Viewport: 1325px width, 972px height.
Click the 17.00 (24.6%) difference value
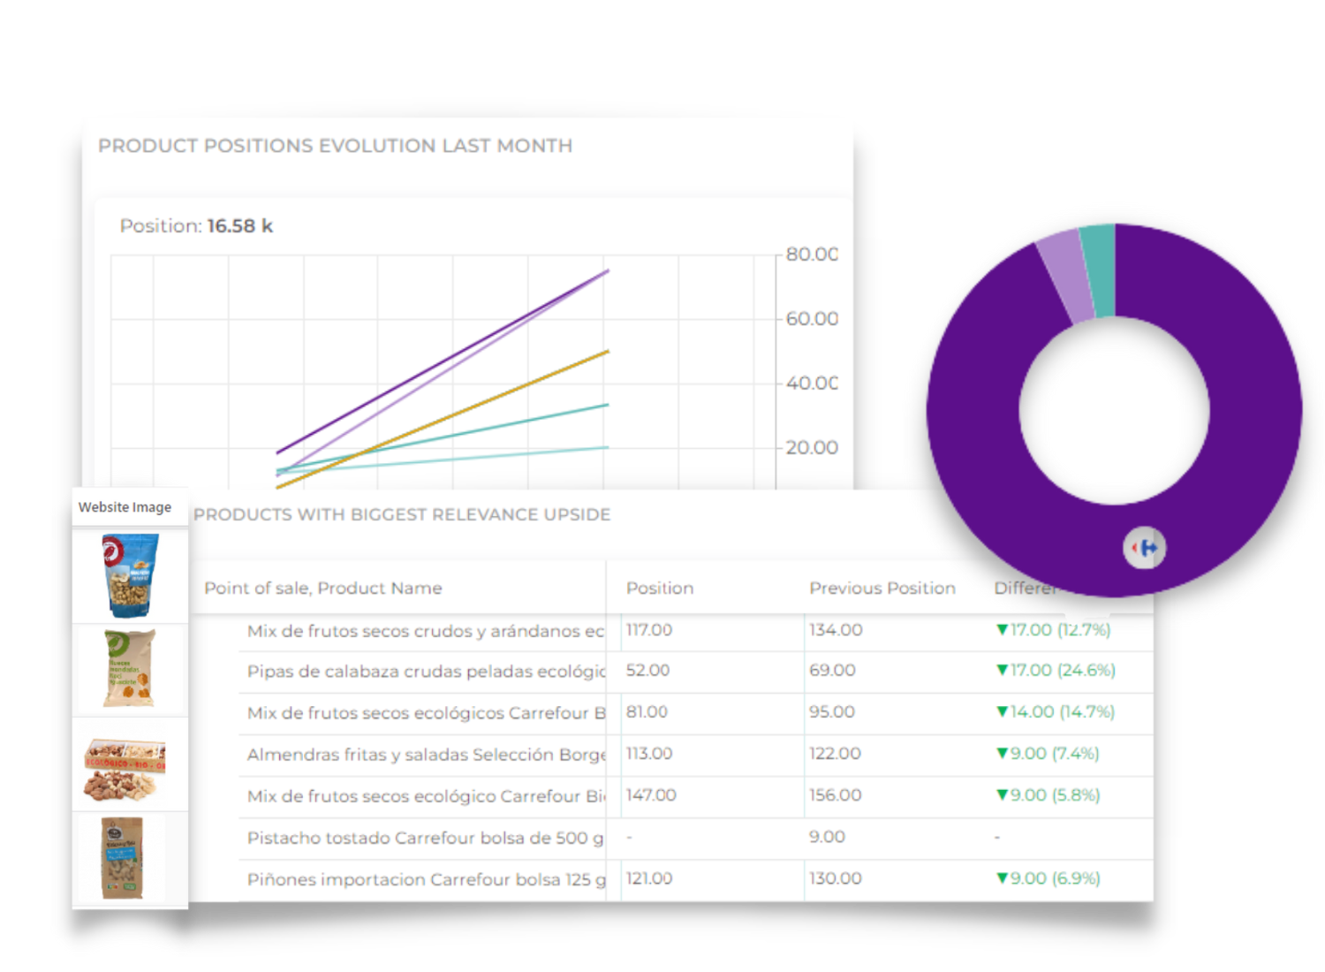point(1056,670)
